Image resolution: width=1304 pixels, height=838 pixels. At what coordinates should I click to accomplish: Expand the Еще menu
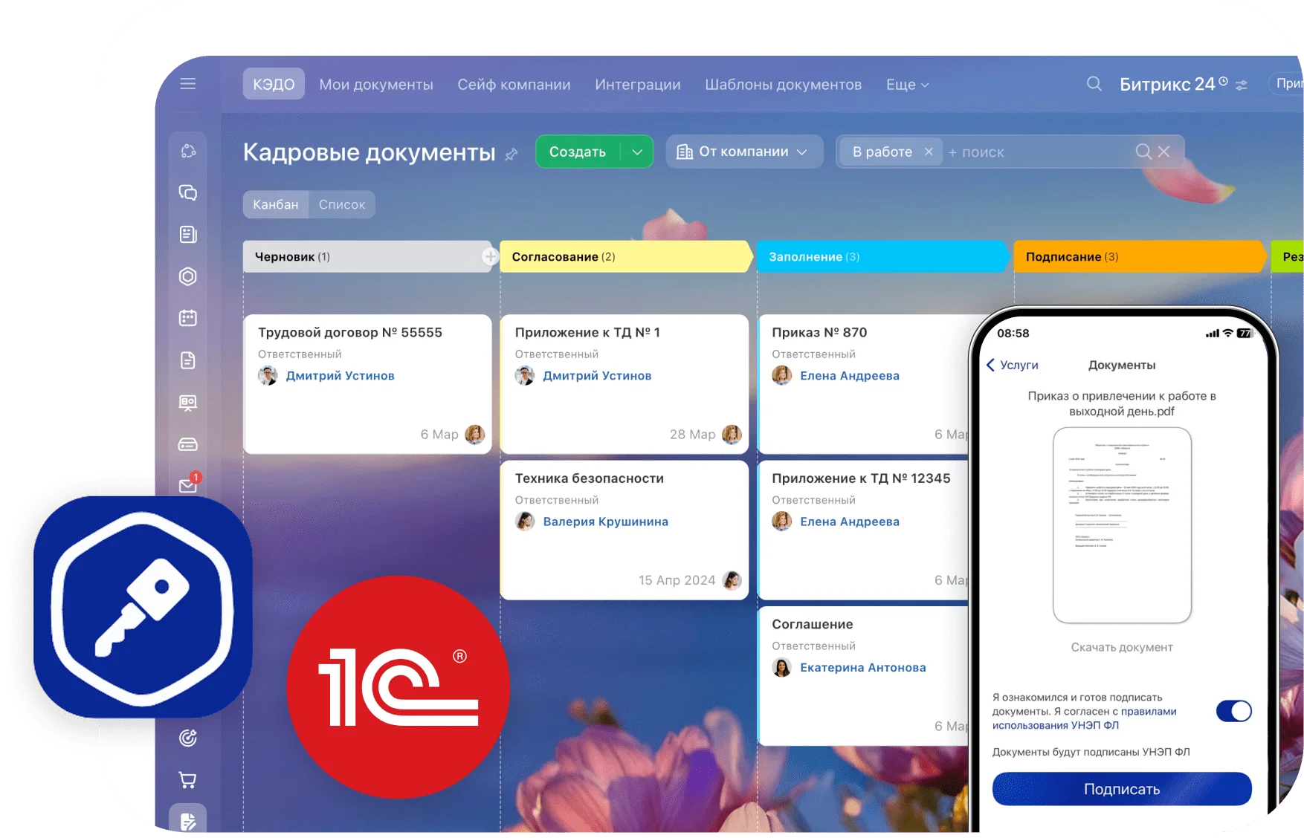[907, 85]
